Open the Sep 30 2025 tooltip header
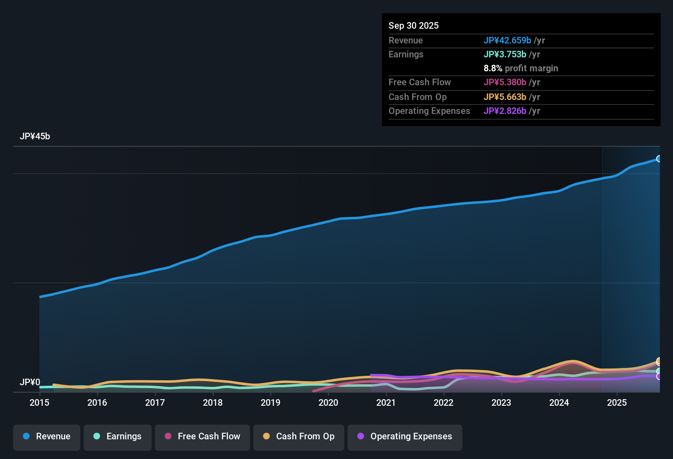 coord(414,25)
